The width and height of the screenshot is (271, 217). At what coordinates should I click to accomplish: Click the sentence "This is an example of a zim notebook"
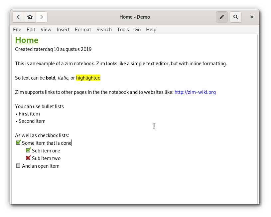click(55, 64)
